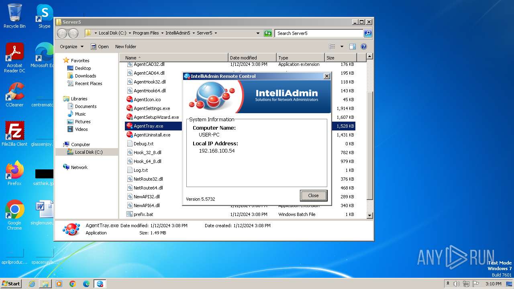
Task: Click the search magnifier icon
Action: pyautogui.click(x=368, y=33)
